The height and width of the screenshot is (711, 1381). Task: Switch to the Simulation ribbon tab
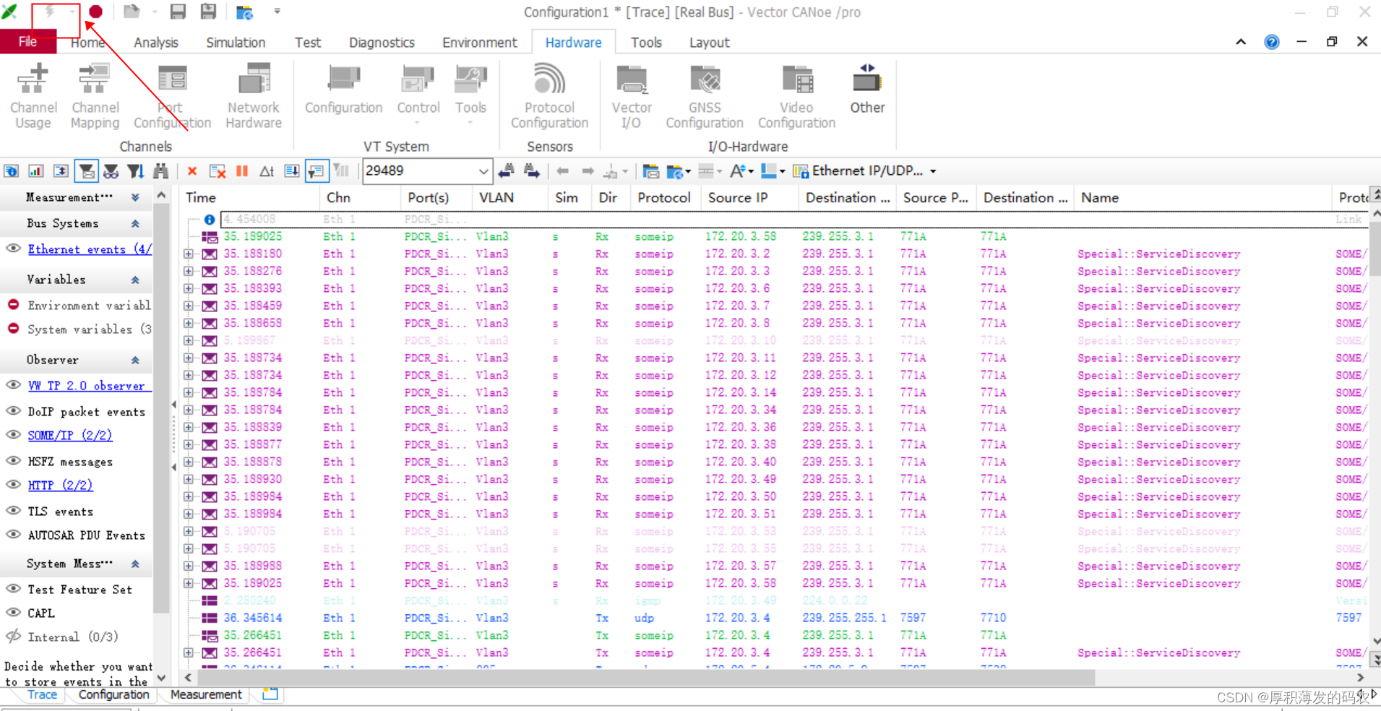(x=236, y=43)
